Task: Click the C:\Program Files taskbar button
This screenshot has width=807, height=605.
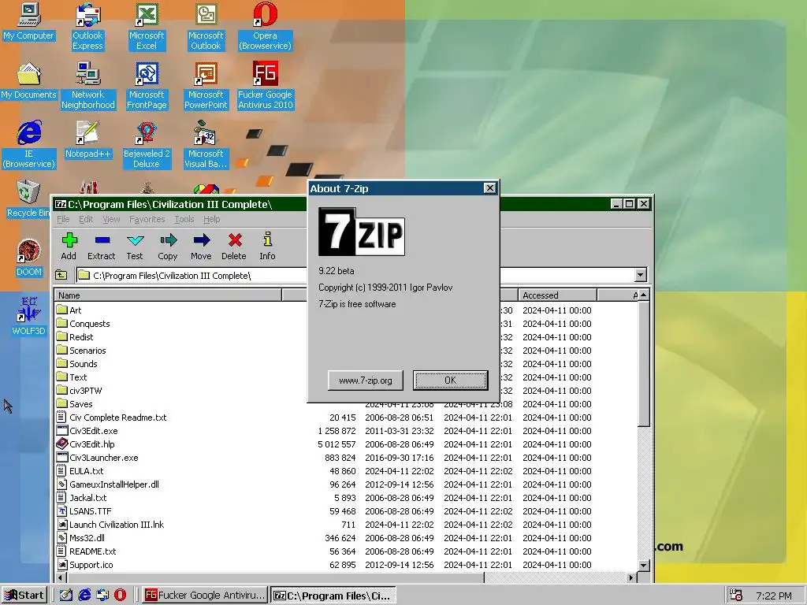Action: click(x=333, y=596)
